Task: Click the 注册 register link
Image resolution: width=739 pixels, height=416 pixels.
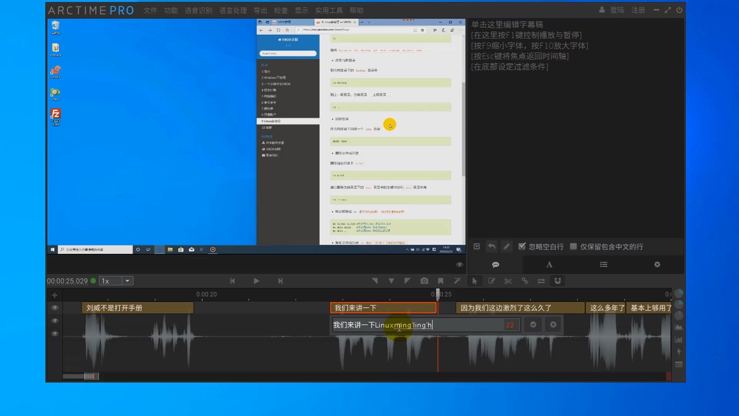Action: pos(638,10)
